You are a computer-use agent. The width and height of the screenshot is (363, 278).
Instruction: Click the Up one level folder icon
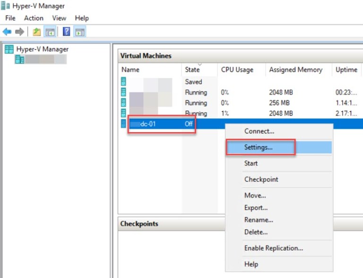pos(36,32)
